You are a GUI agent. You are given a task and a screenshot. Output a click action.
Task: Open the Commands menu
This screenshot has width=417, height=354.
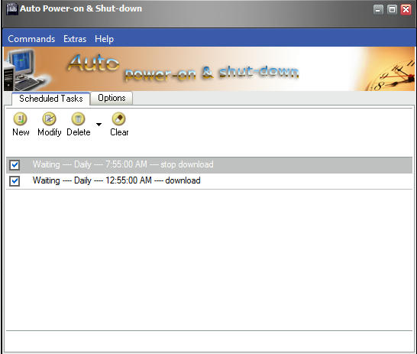point(31,39)
